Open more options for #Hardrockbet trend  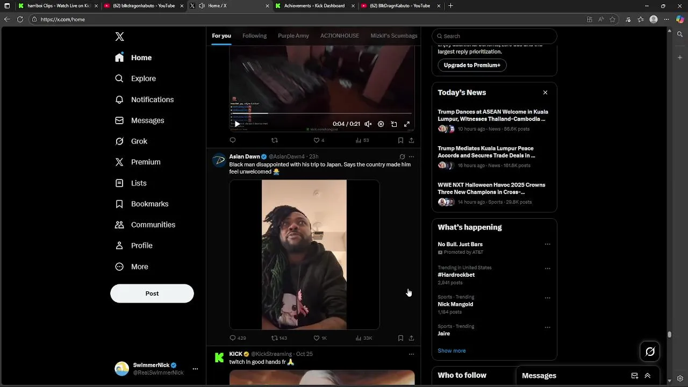click(548, 268)
